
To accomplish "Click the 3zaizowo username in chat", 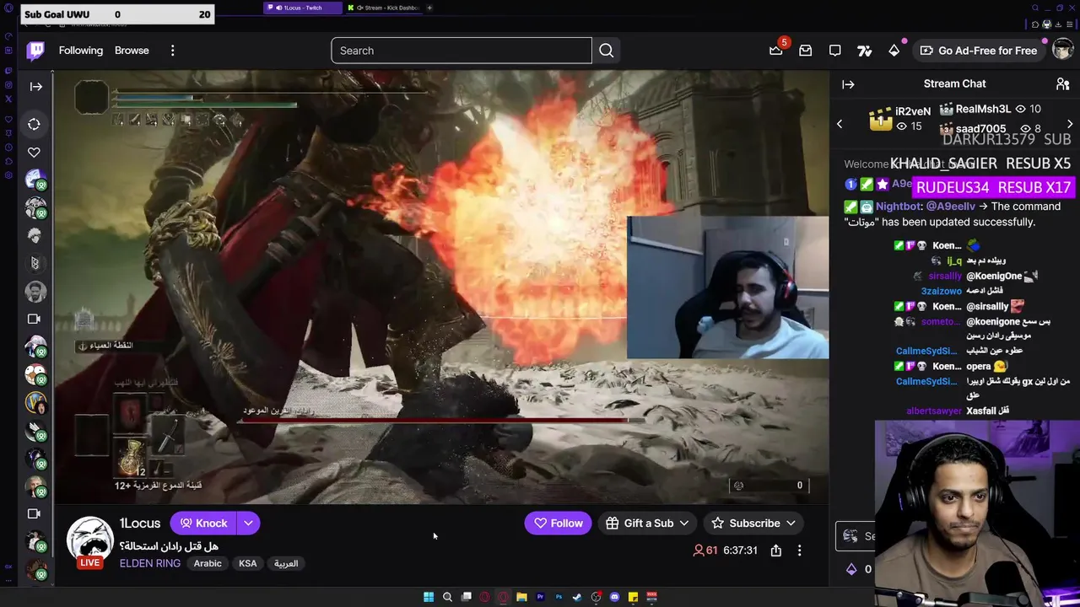I will point(942,292).
